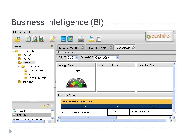Click the inventory table scroll right arrow

tap(170, 117)
